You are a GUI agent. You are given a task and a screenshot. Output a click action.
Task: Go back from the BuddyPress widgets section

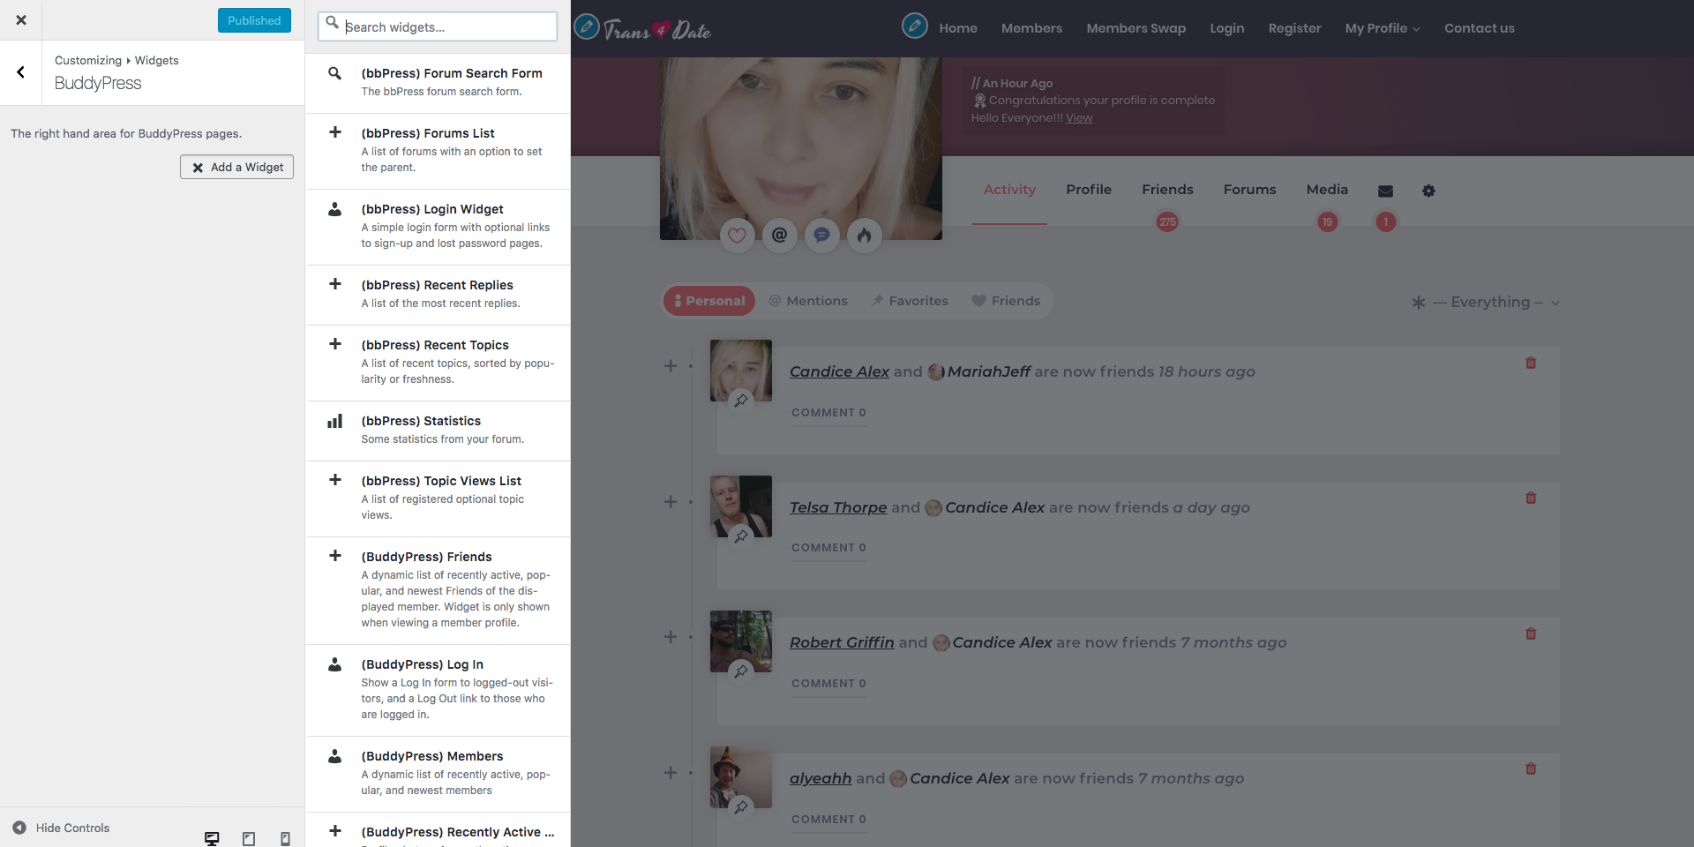tap(21, 72)
